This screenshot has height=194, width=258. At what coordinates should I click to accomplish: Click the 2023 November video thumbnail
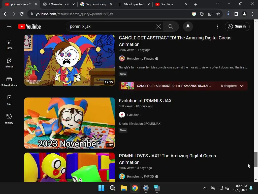pos(70,123)
